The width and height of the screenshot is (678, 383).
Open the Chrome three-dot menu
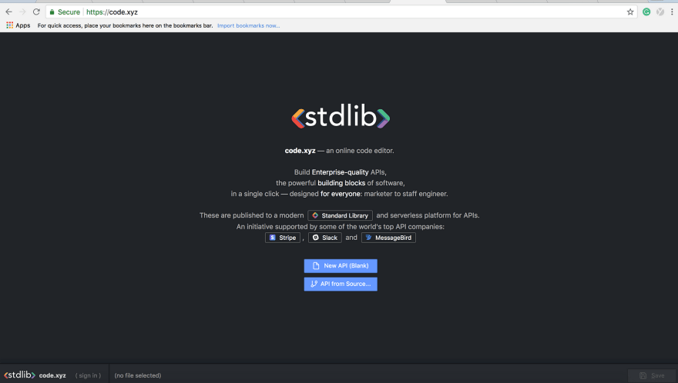(672, 12)
